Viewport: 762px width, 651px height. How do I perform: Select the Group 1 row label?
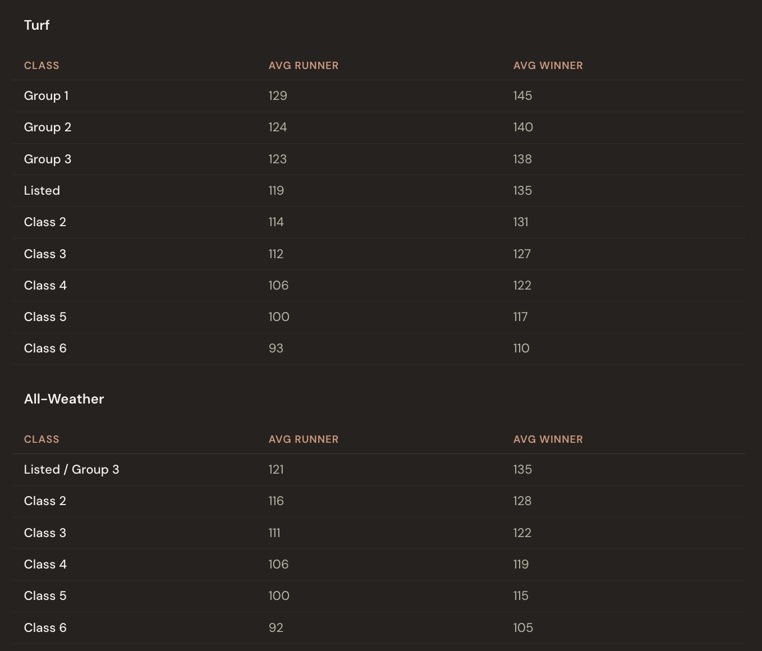pyautogui.click(x=46, y=96)
